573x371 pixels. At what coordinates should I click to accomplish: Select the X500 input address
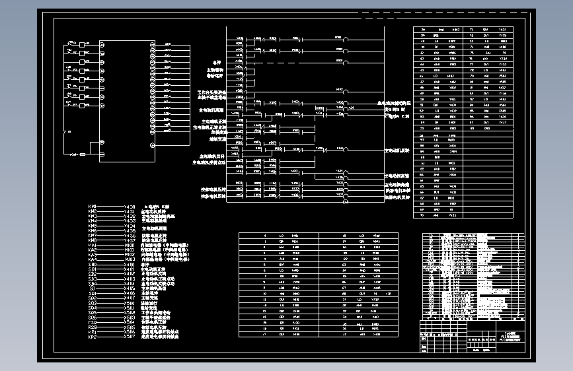(130, 303)
